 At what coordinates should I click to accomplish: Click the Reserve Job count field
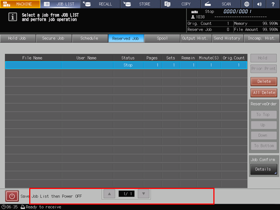pos(209,30)
